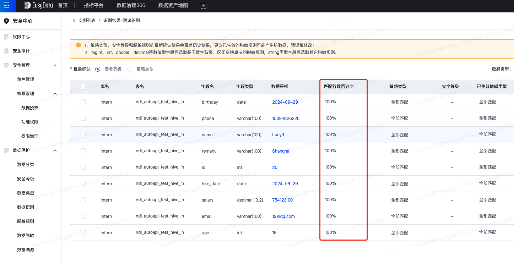Screen dimensions: 514x264
Task: Click the phone sample link 15394826226
Action: click(x=286, y=119)
